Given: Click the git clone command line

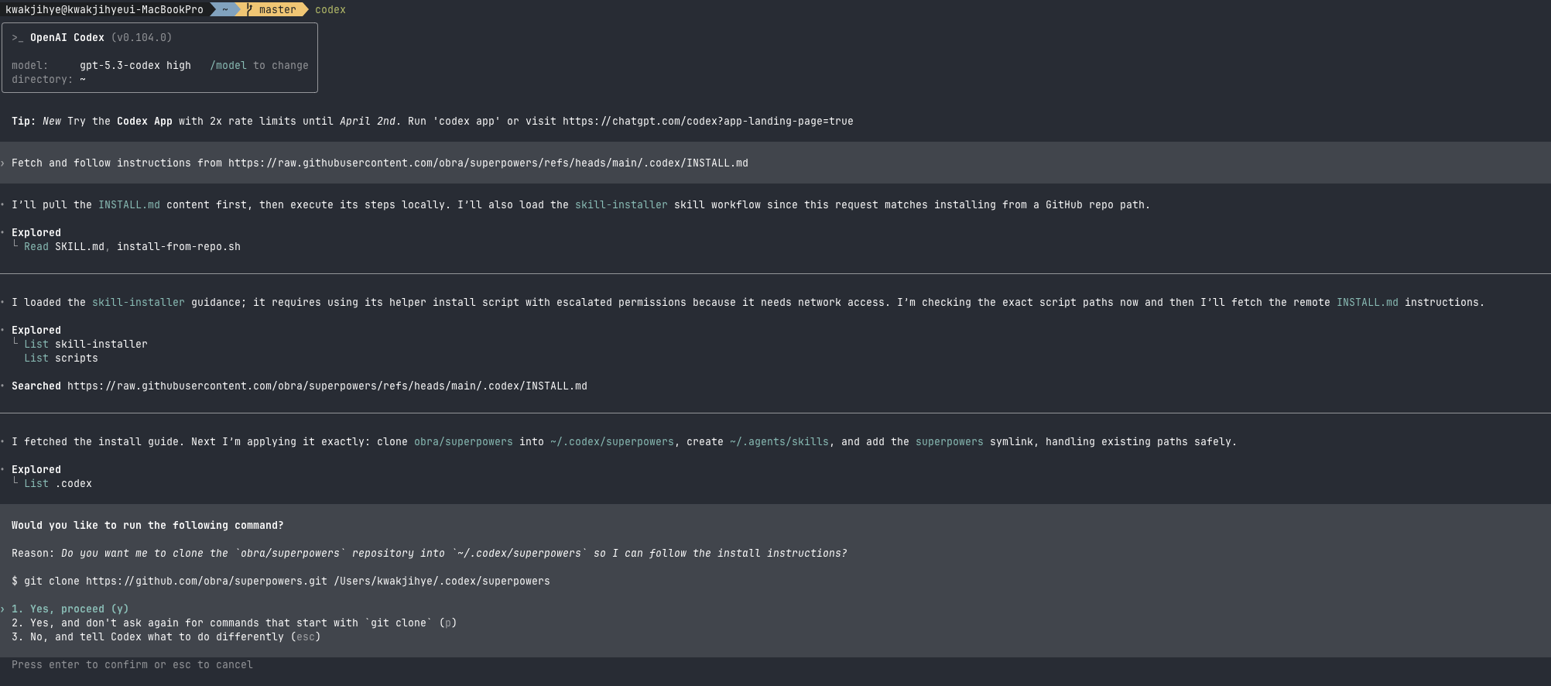Looking at the screenshot, I should (281, 581).
